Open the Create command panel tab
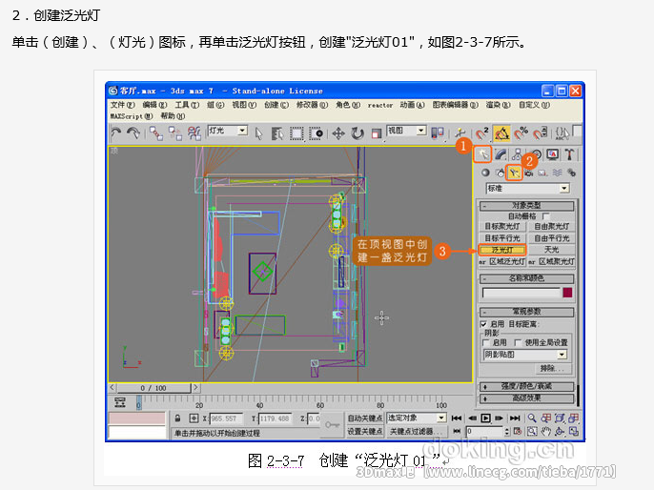This screenshot has width=654, height=490. 482,154
